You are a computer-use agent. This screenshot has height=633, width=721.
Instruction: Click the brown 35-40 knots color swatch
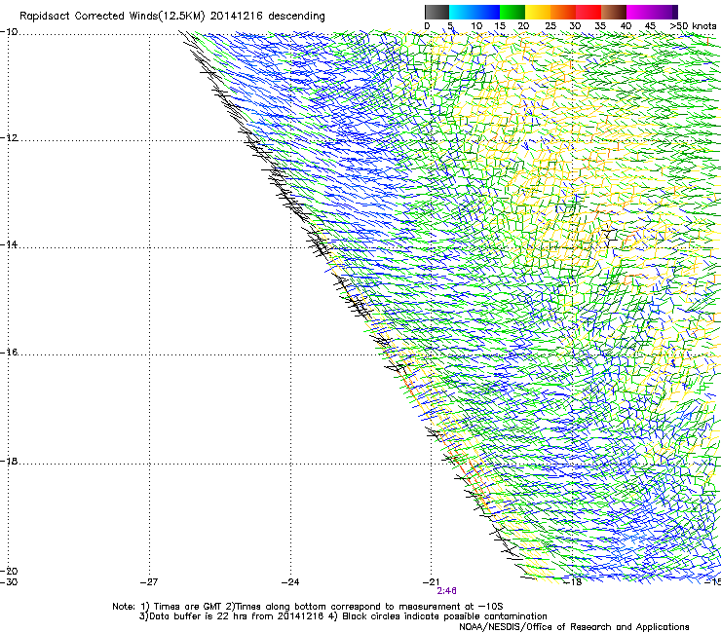pyautogui.click(x=614, y=12)
